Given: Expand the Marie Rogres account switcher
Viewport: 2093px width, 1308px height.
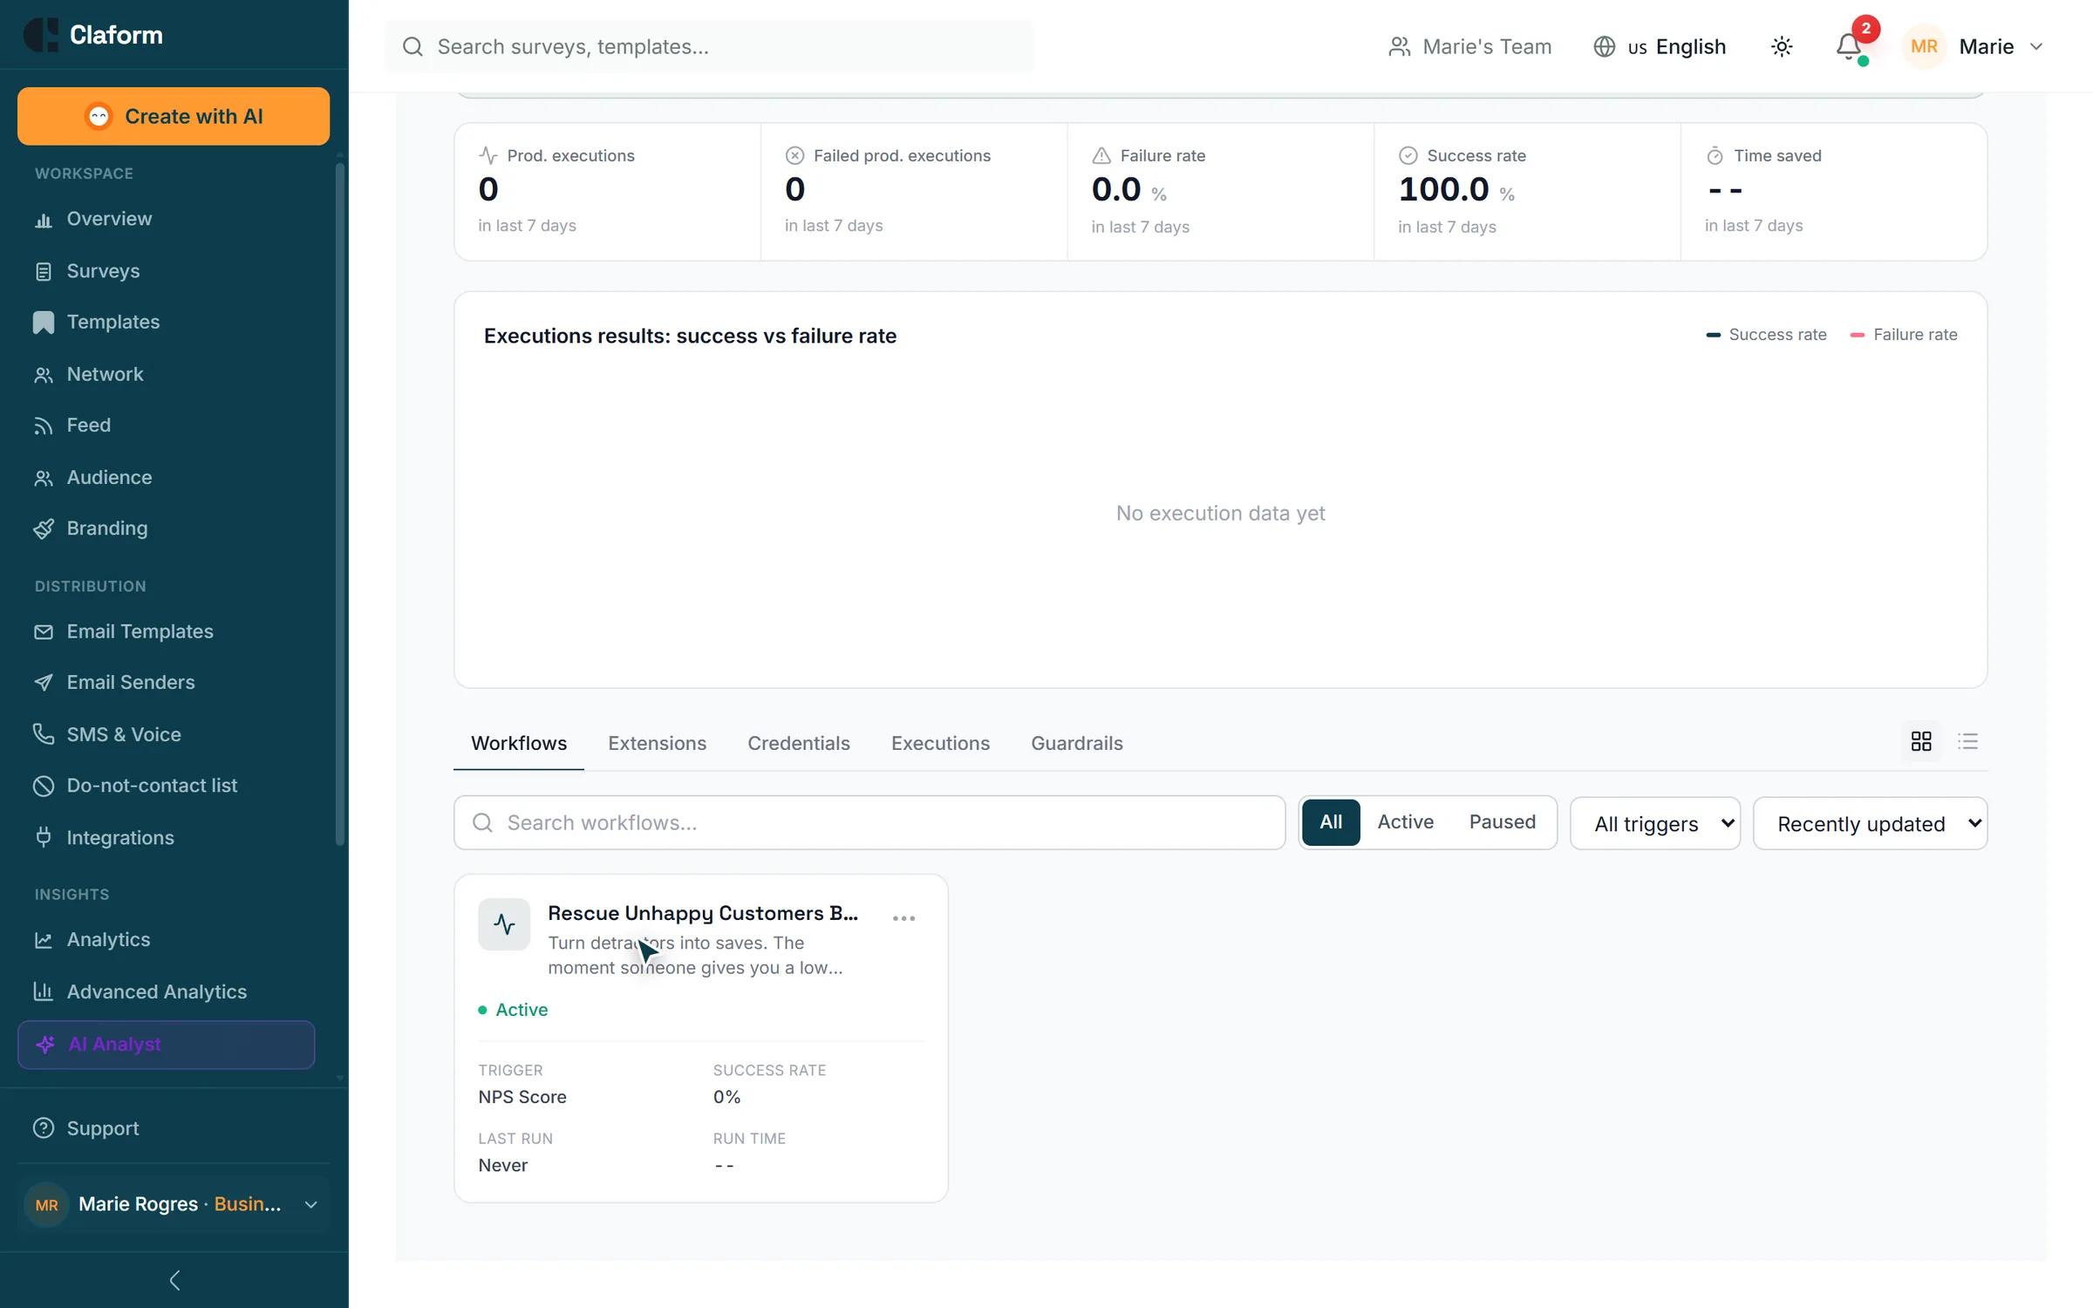Looking at the screenshot, I should pyautogui.click(x=174, y=1204).
